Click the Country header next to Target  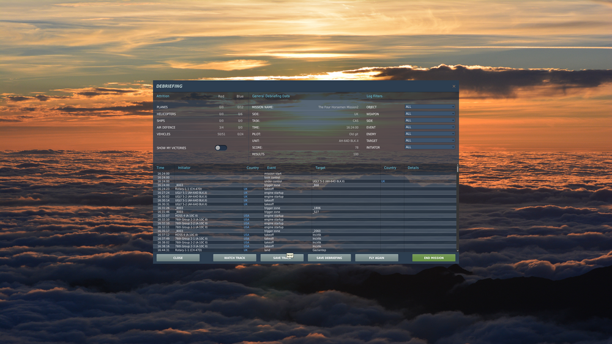(x=390, y=168)
